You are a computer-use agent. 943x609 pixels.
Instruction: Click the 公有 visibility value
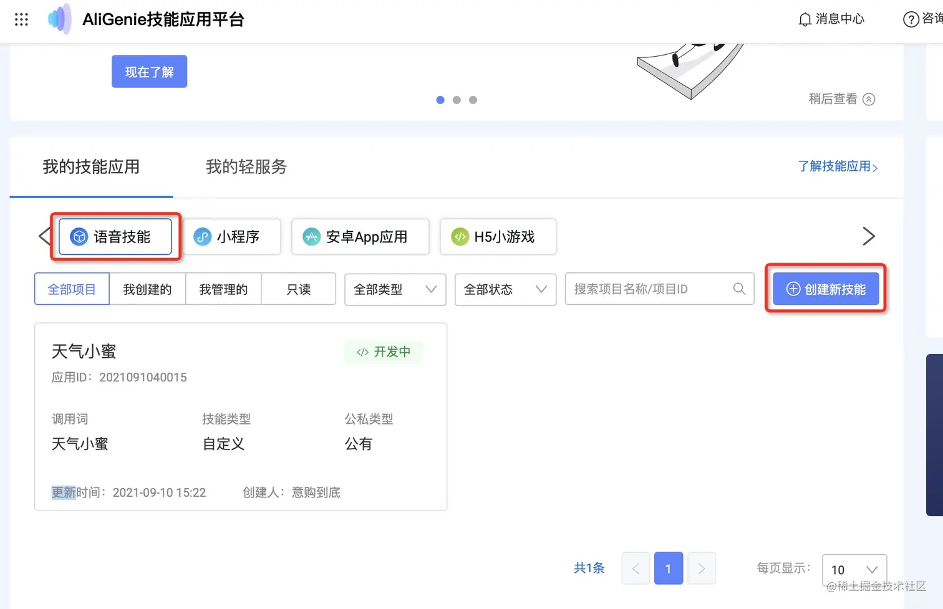point(359,444)
